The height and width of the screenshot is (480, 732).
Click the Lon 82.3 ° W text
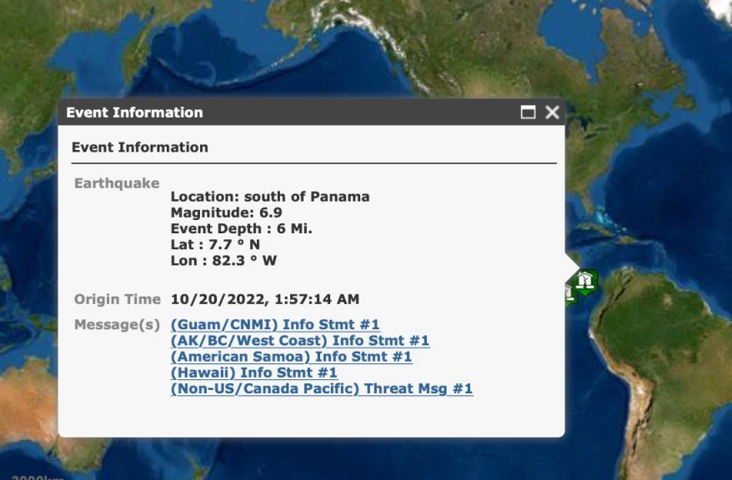(223, 260)
